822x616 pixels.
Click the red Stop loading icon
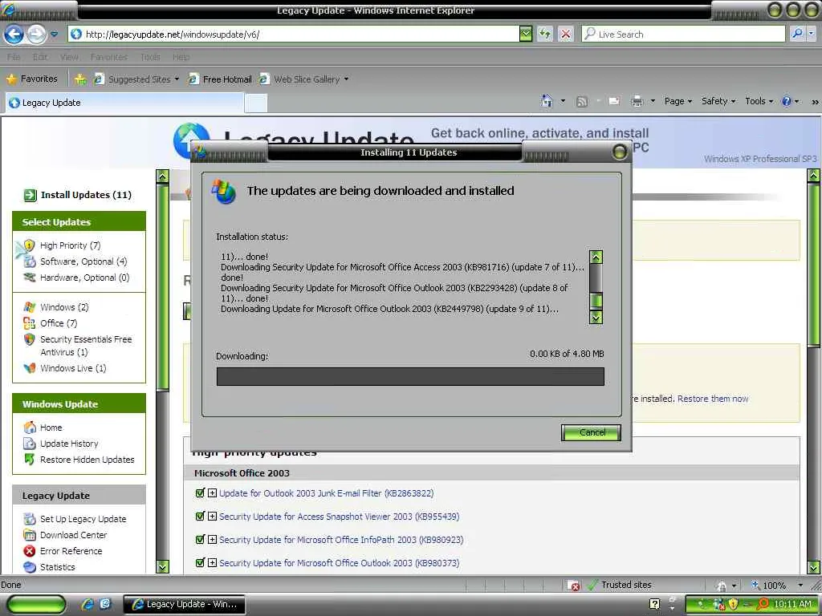[566, 34]
